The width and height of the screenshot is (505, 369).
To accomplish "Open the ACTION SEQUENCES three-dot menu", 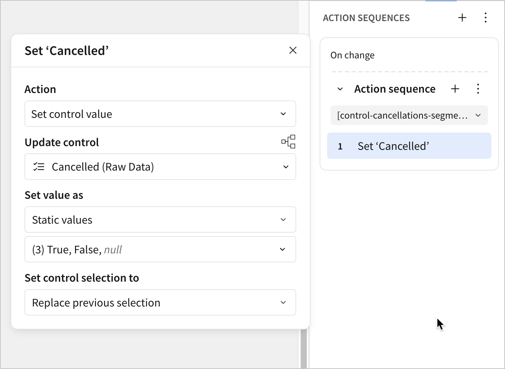I will click(485, 18).
